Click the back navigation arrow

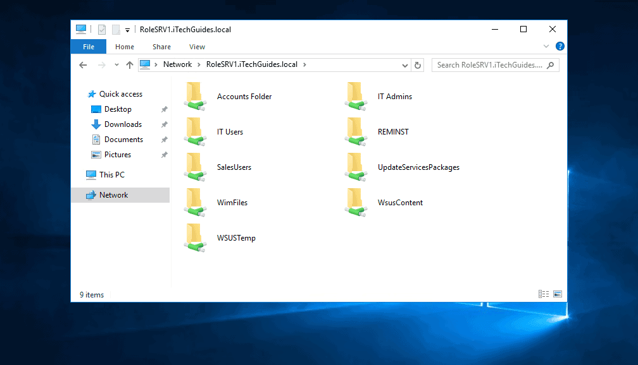[83, 64]
